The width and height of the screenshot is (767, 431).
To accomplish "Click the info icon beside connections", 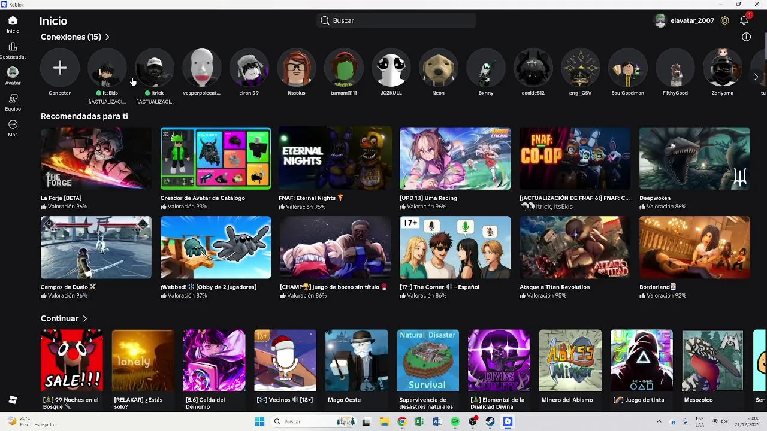I will coord(746,37).
